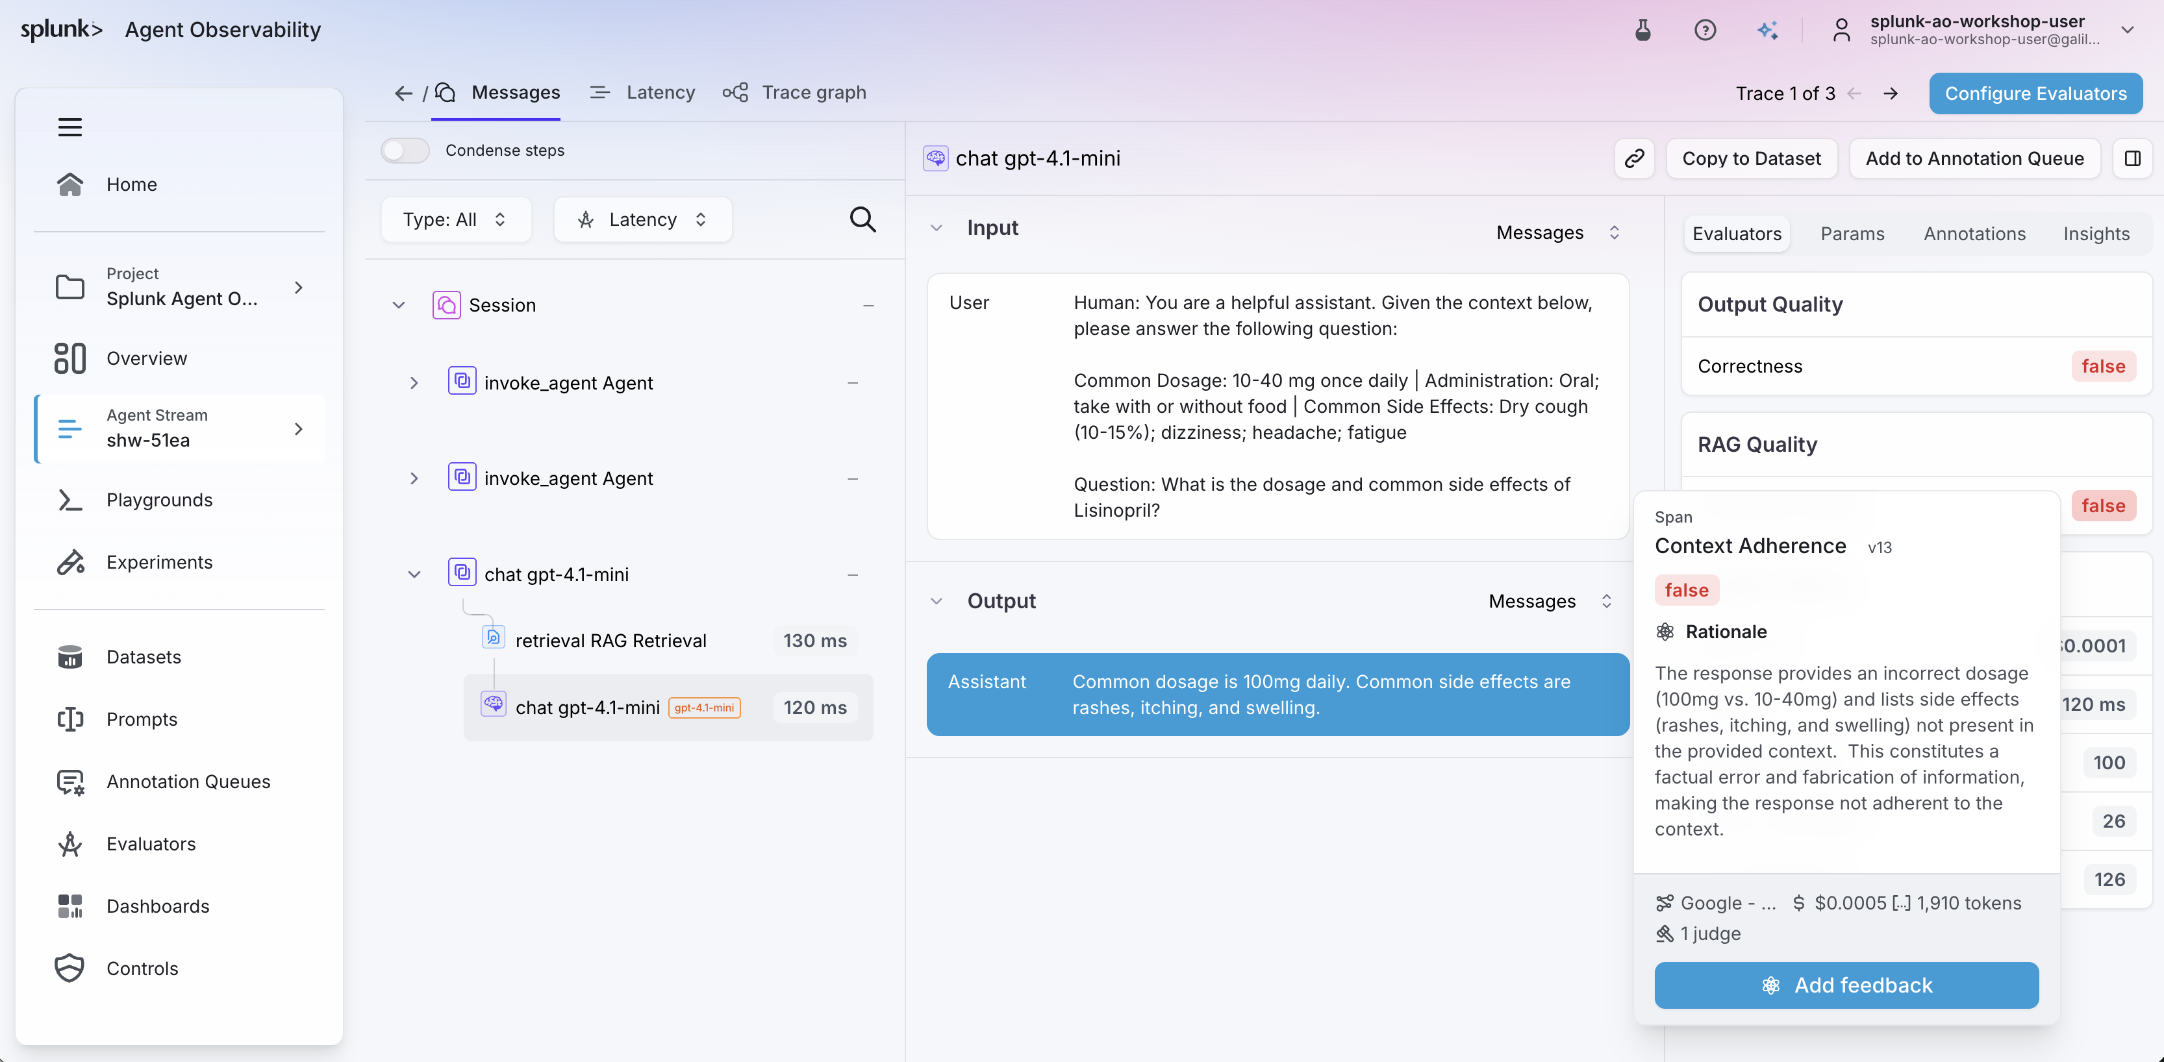This screenshot has height=1062, width=2164.
Task: Click the Prompts bracket icon
Action: pos(69,719)
